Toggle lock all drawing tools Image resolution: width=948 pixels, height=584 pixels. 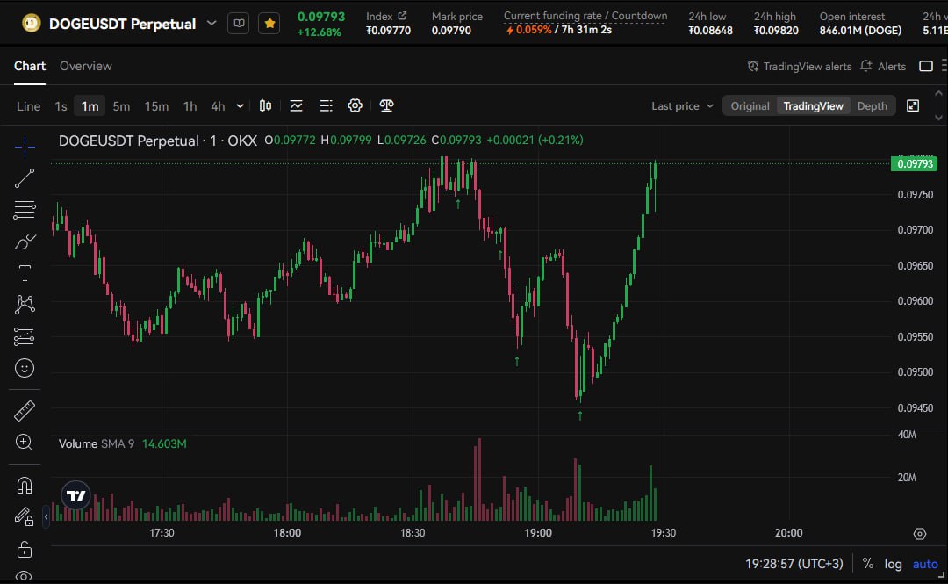tap(25, 549)
